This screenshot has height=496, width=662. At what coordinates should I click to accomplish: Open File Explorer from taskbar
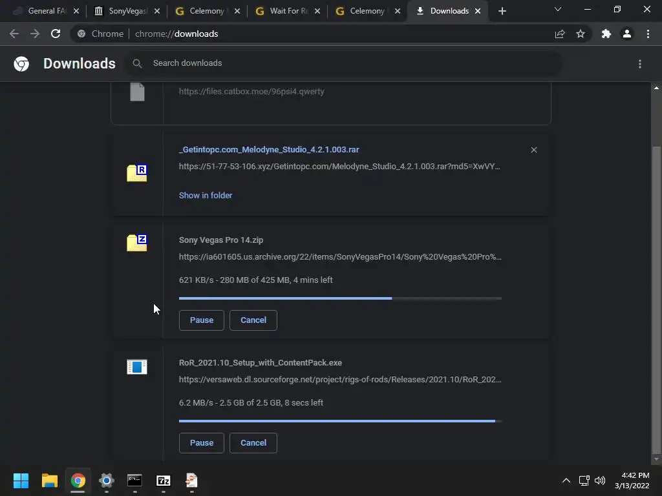click(49, 480)
